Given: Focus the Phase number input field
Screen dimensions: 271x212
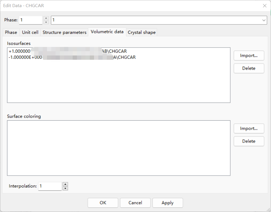Looking at the screenshot, I should coord(31,20).
